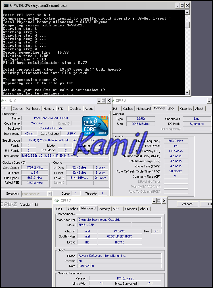Click the LPCIO field IT8718
213x288 pixels.
[120, 242]
